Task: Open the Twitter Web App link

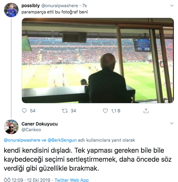Action: [x=72, y=180]
